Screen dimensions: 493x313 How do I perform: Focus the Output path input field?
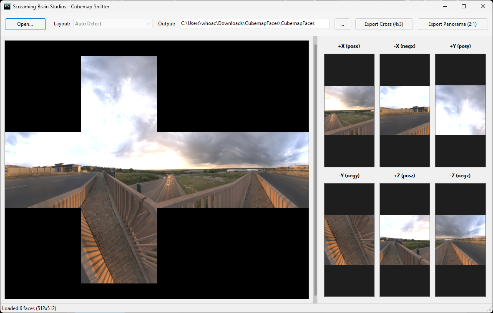point(255,24)
